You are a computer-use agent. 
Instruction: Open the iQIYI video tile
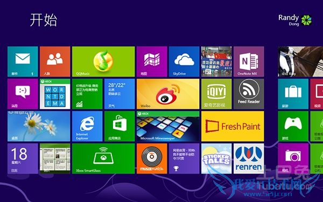tap(216, 94)
